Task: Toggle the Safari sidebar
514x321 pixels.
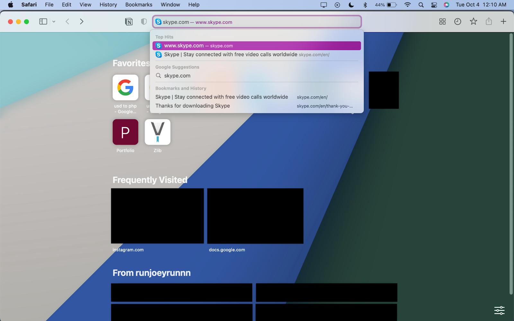Action: coord(43,22)
